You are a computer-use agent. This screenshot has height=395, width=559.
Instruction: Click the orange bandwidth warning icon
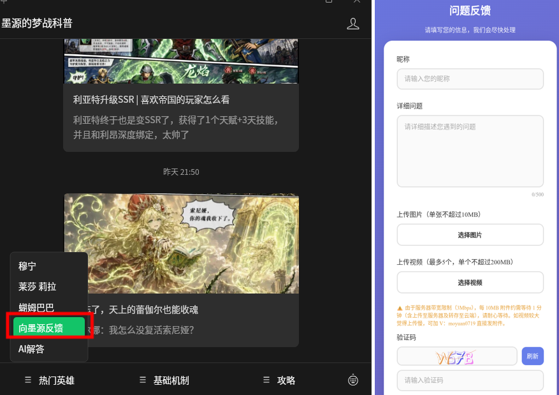[x=400, y=308]
